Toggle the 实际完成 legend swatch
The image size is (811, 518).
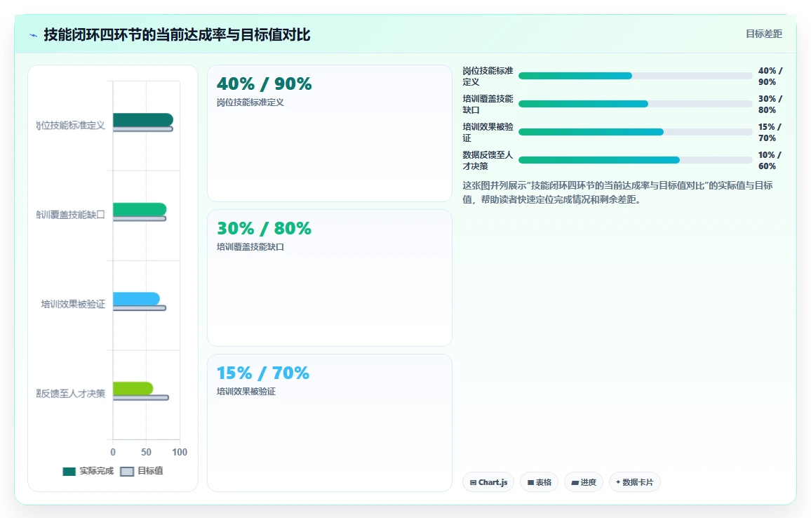69,472
